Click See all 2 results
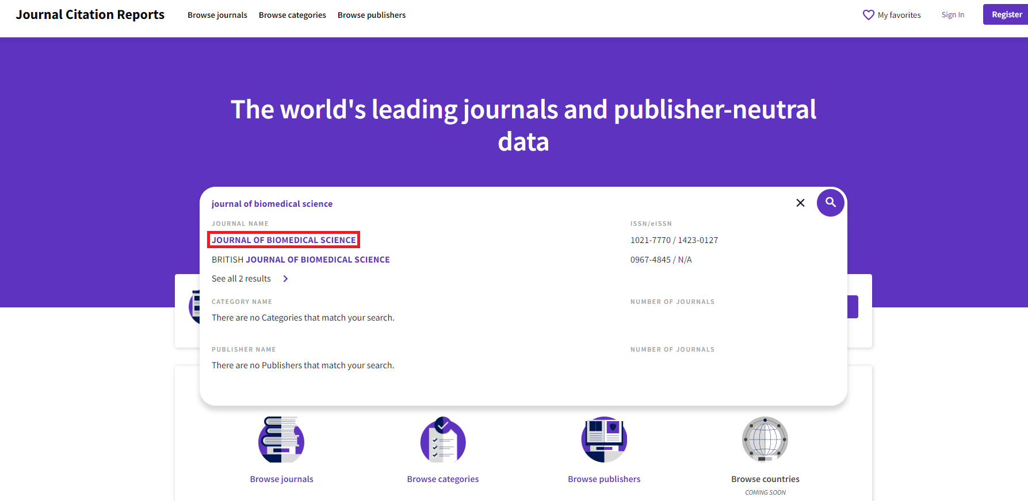 pyautogui.click(x=241, y=279)
